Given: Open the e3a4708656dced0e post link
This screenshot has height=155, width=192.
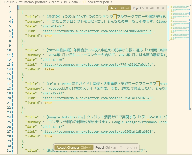Looking at the screenshot, I should coord(97,31).
